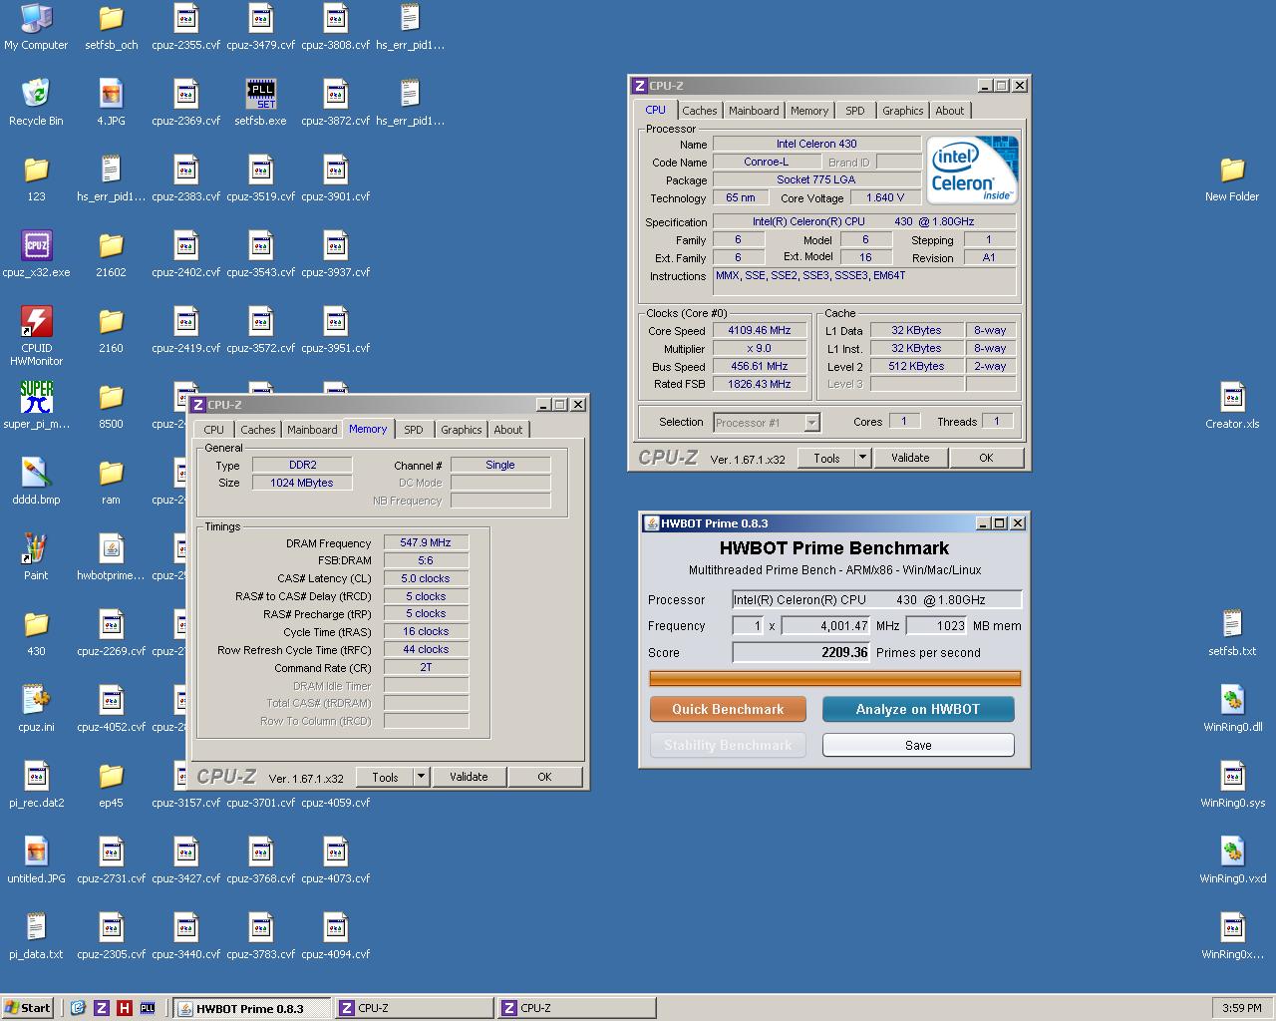Expand Tools dropdown arrow in CPU window
The height and width of the screenshot is (1021, 1276).
point(863,458)
